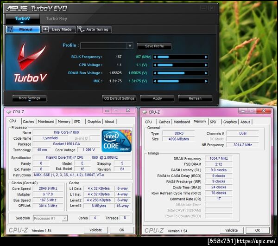Click the DRAM Frequency value 1004.7 MHz
The height and width of the screenshot is (246, 278).
point(219,158)
